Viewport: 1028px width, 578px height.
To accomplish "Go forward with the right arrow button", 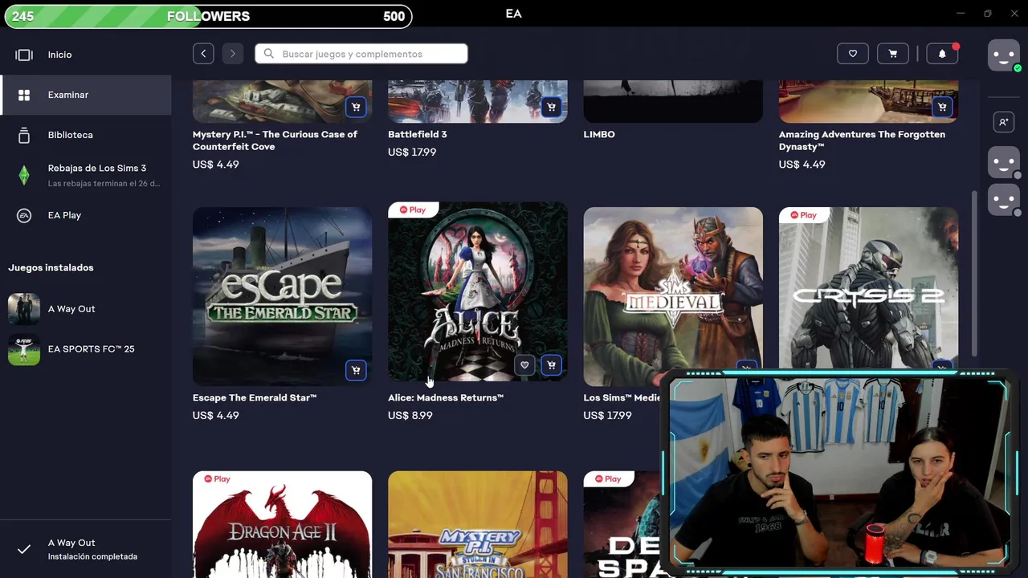I will coord(232,54).
